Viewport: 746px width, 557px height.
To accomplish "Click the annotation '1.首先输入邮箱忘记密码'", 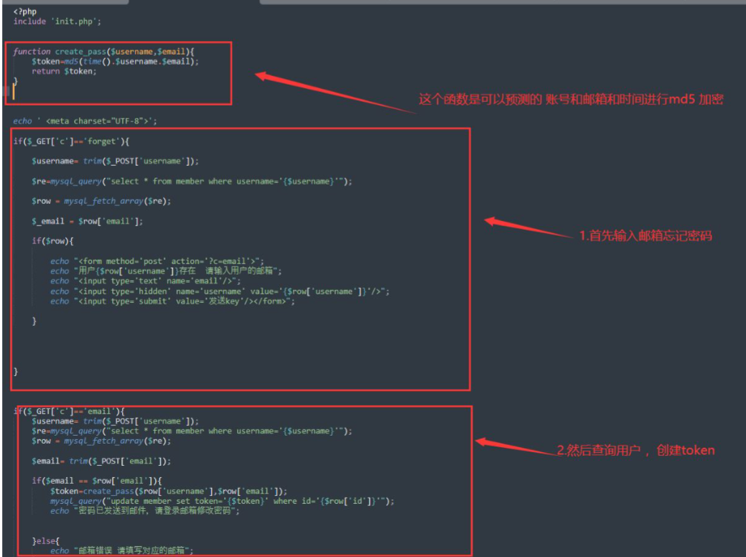I will tap(645, 235).
